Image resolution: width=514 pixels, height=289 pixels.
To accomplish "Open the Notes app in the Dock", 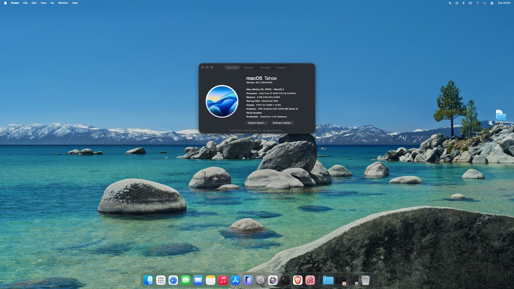I will [x=210, y=280].
